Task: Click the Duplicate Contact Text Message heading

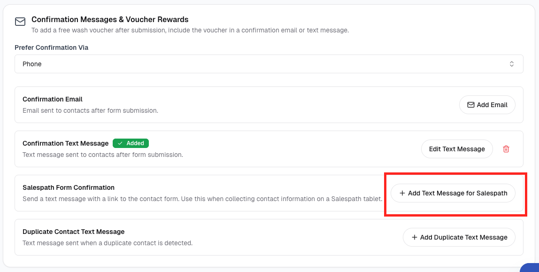Action: point(74,232)
